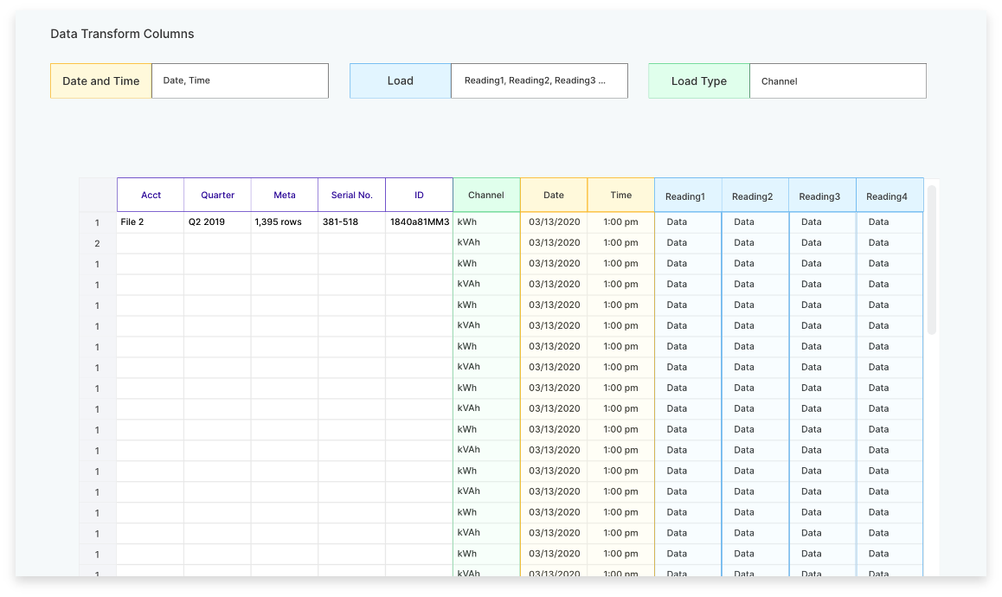Select the yellow Date column header

(x=554, y=196)
